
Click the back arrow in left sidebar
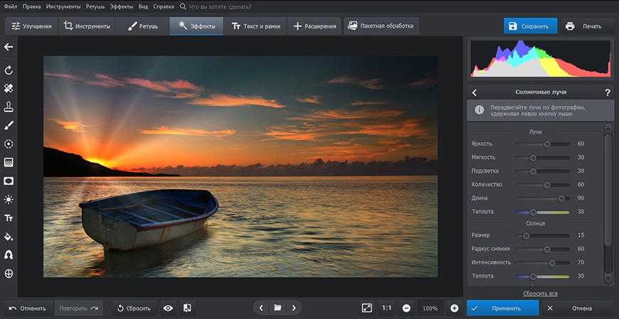(x=9, y=47)
